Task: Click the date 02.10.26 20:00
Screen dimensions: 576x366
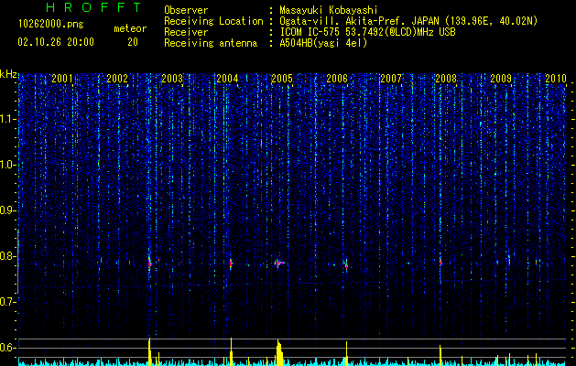Action: [x=56, y=42]
